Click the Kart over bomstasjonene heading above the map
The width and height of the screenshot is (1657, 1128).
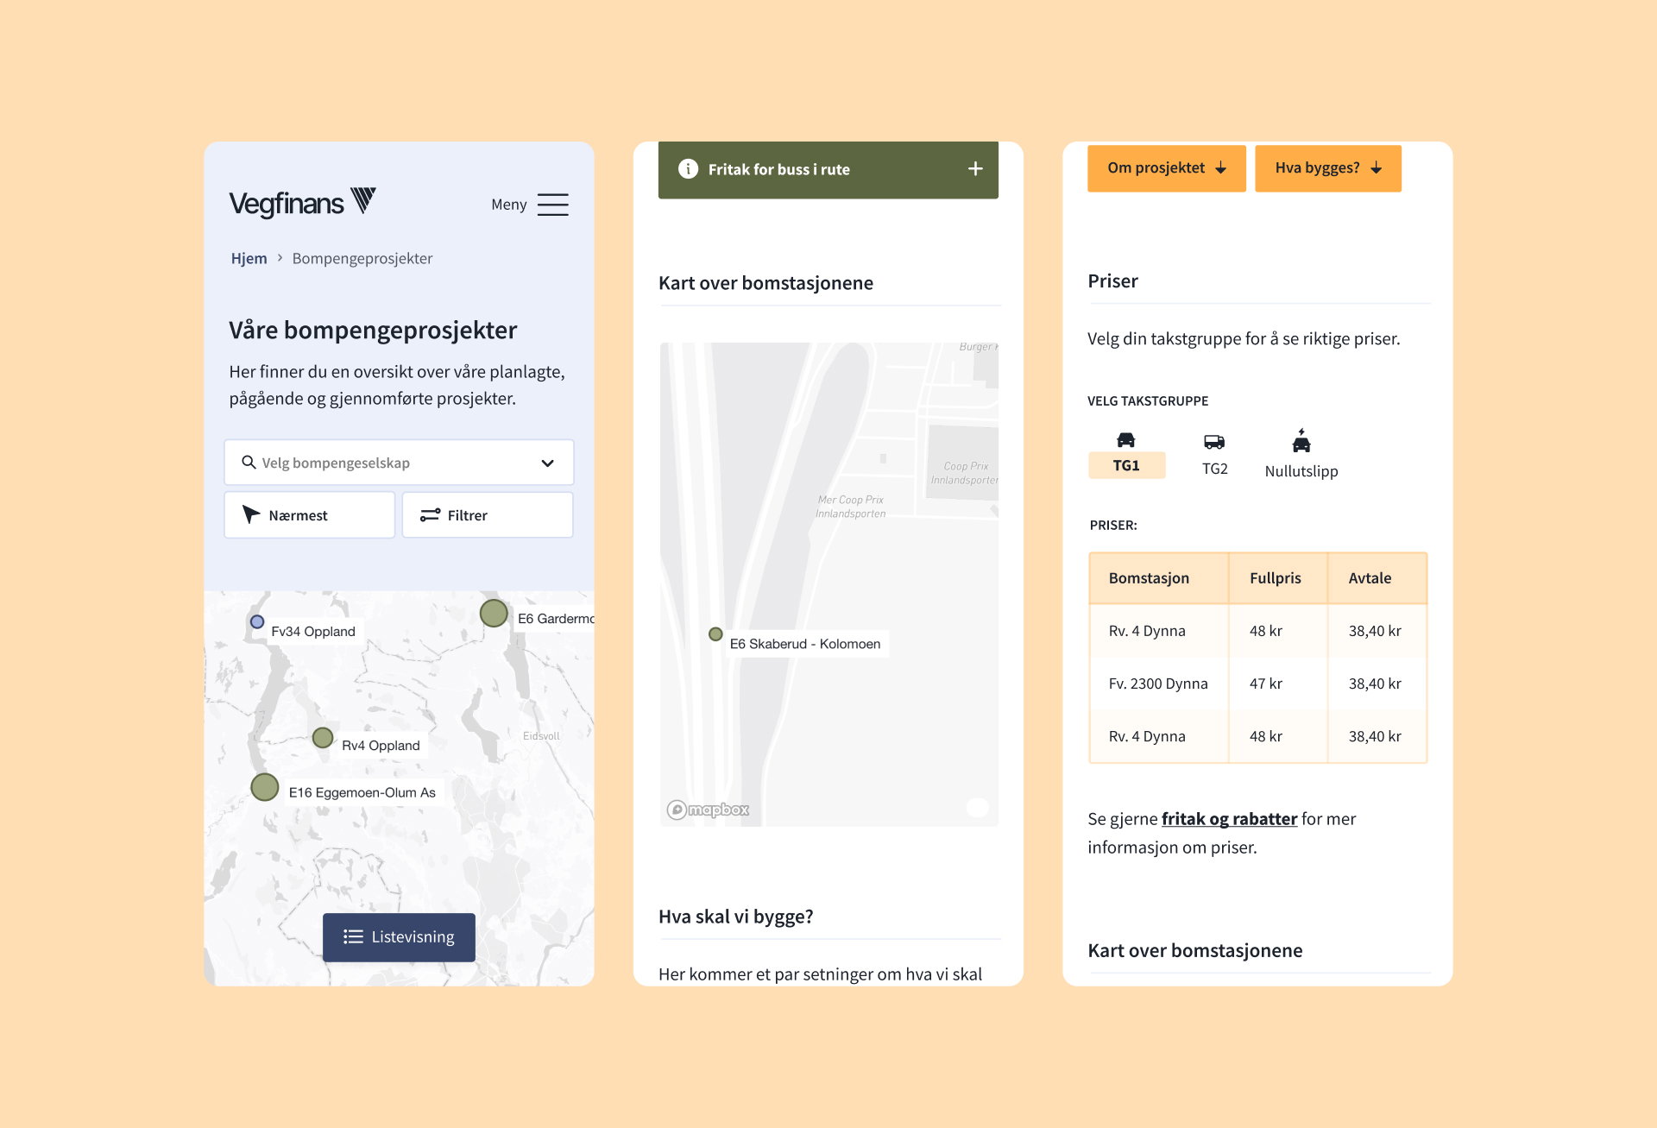coord(765,283)
